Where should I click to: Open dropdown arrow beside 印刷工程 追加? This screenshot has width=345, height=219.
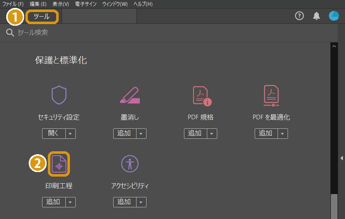[70, 202]
